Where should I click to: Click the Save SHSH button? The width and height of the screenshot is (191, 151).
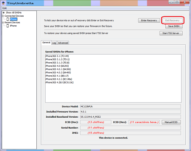coord(174,26)
